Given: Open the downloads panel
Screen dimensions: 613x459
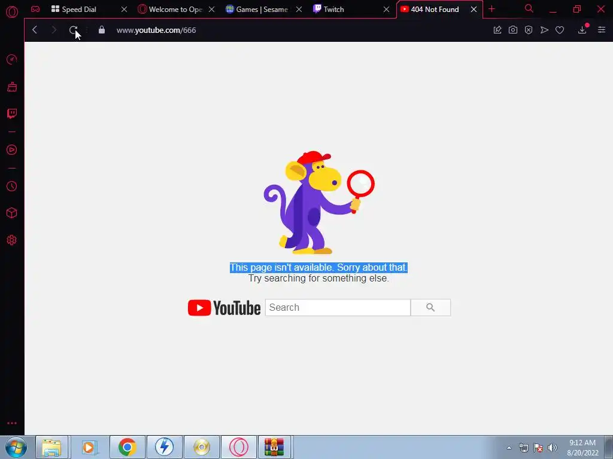Looking at the screenshot, I should click(x=582, y=30).
